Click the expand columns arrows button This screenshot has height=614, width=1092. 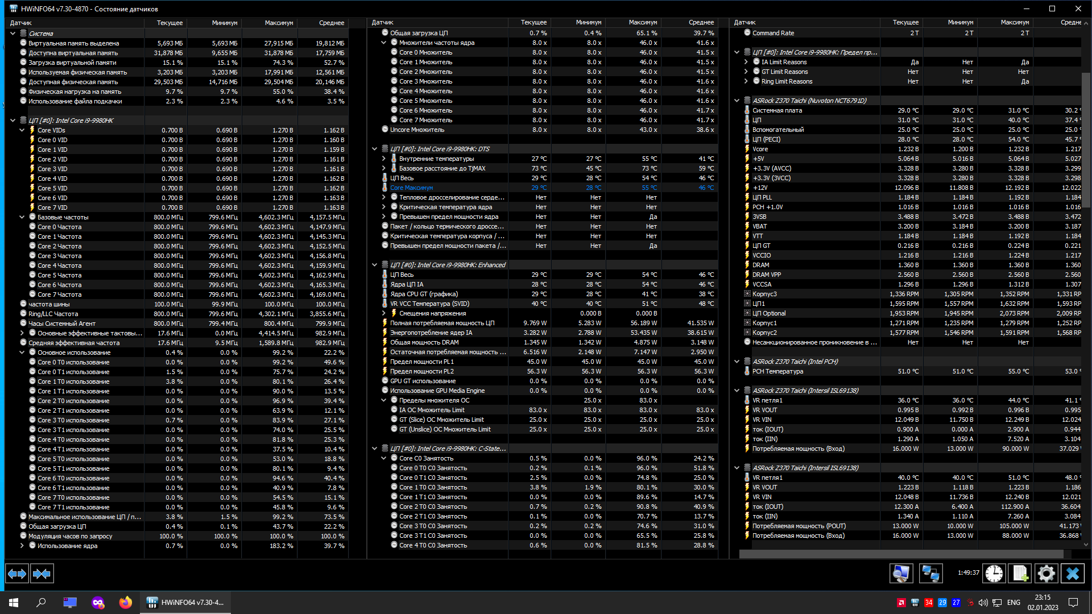(17, 574)
